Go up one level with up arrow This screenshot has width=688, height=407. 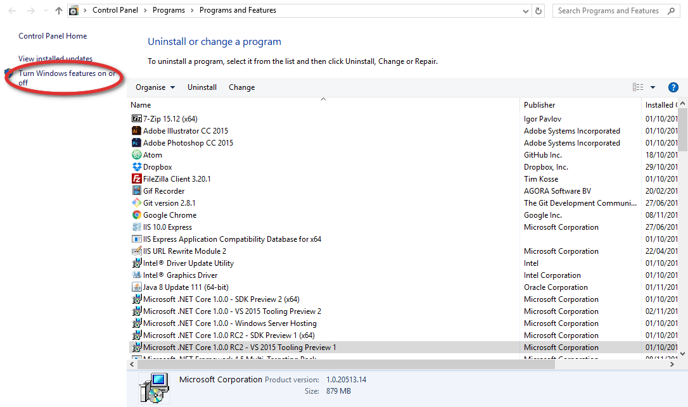pyautogui.click(x=59, y=11)
